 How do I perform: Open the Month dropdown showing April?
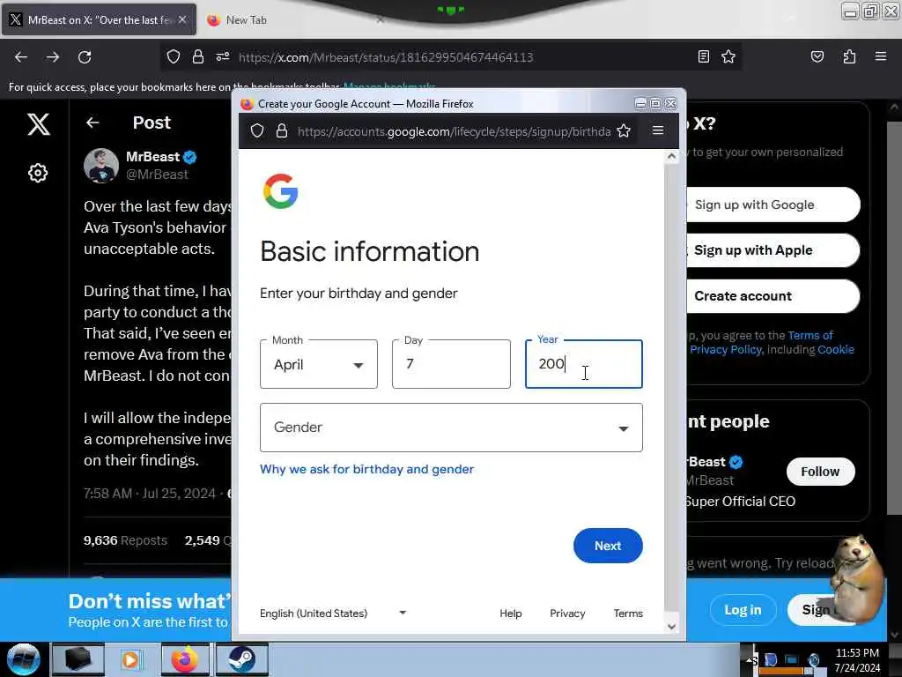319,364
